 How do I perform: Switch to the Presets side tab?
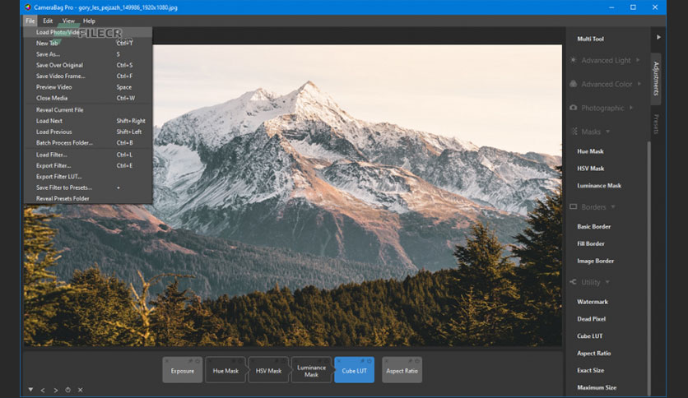(x=656, y=124)
